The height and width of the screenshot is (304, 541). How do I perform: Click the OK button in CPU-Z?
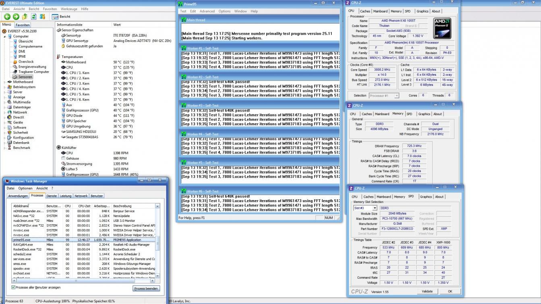pyautogui.click(x=450, y=292)
